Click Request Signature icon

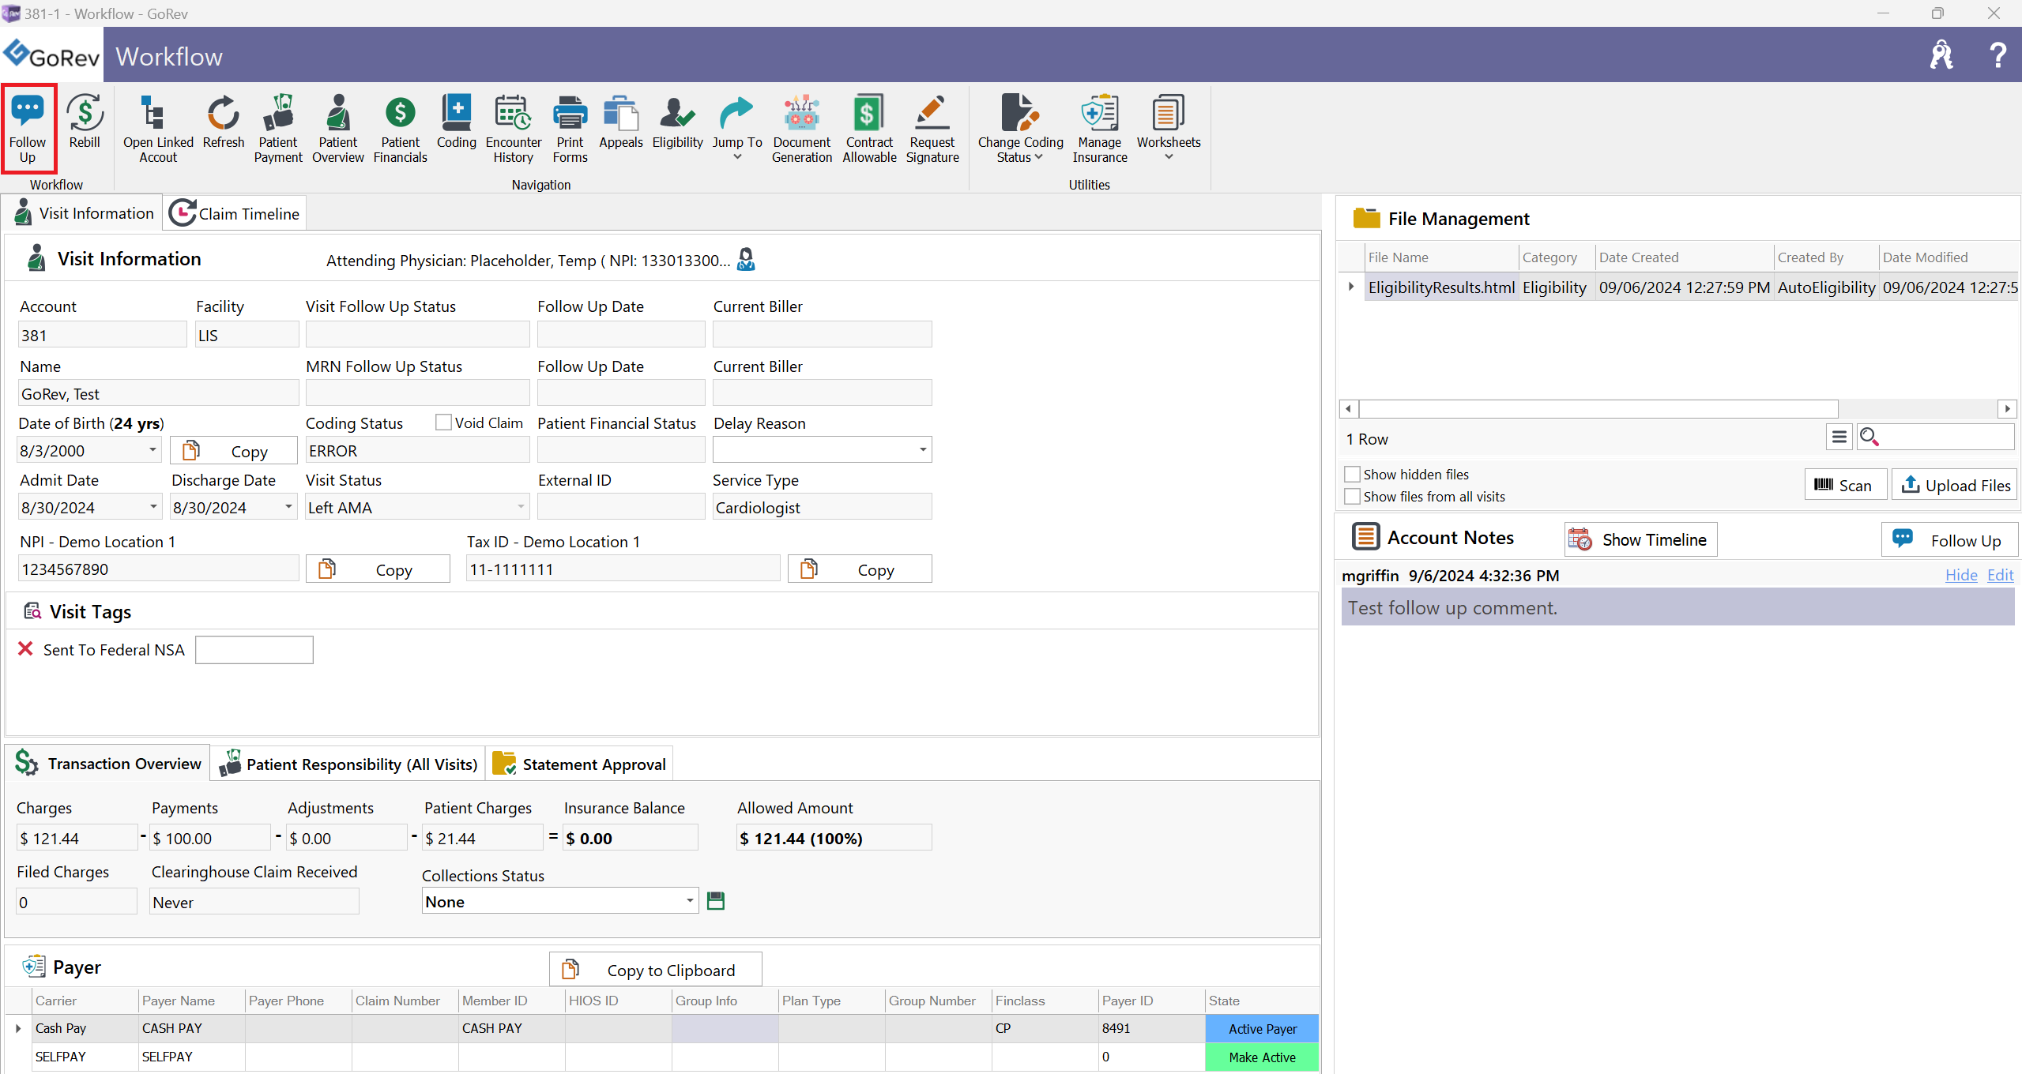pyautogui.click(x=932, y=129)
